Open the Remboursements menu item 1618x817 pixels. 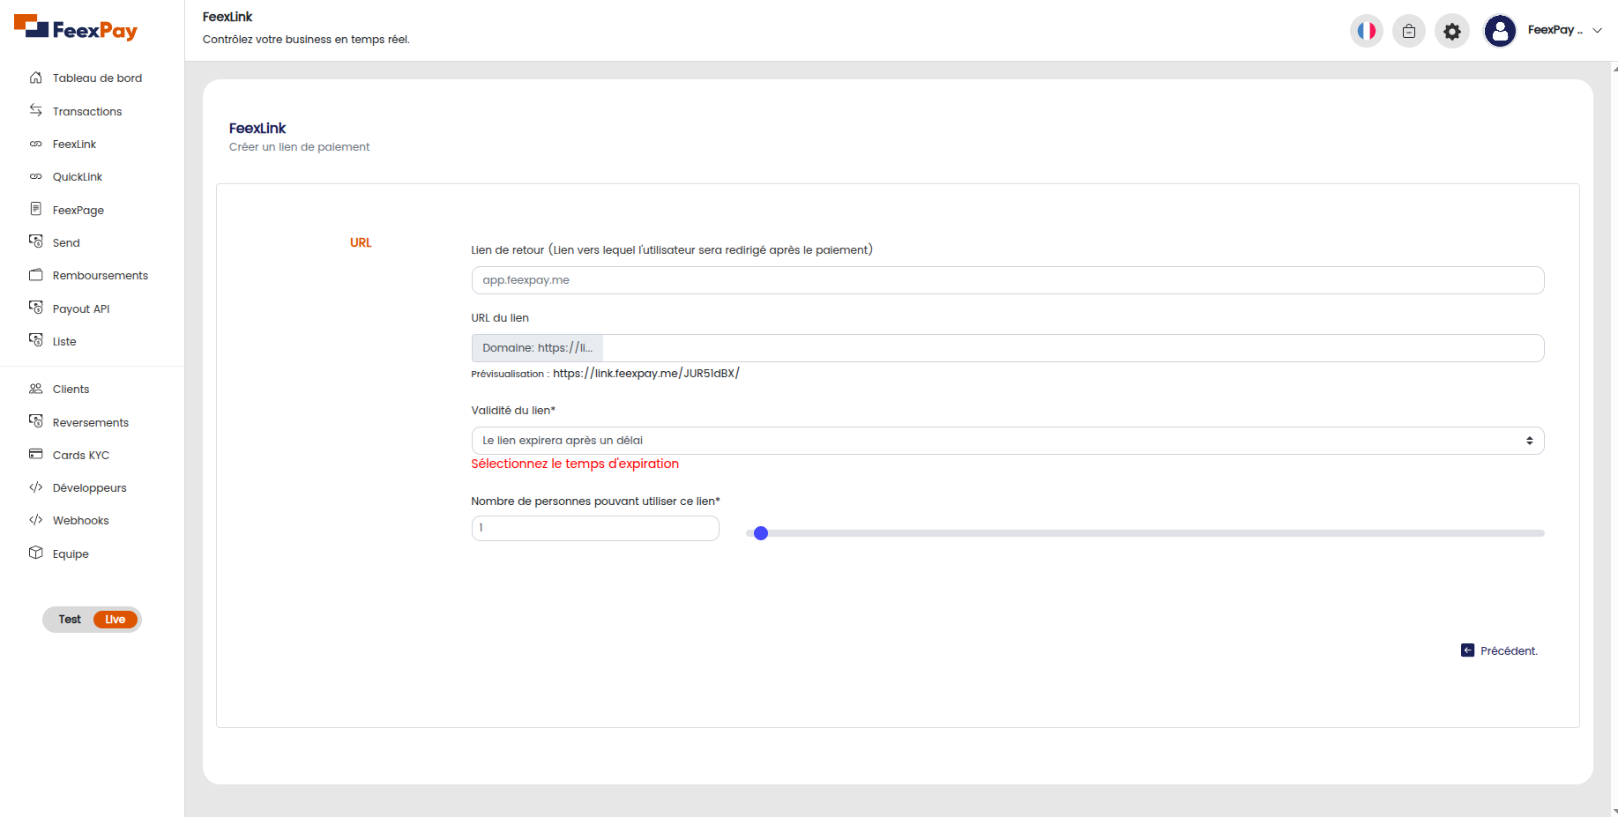(x=101, y=275)
